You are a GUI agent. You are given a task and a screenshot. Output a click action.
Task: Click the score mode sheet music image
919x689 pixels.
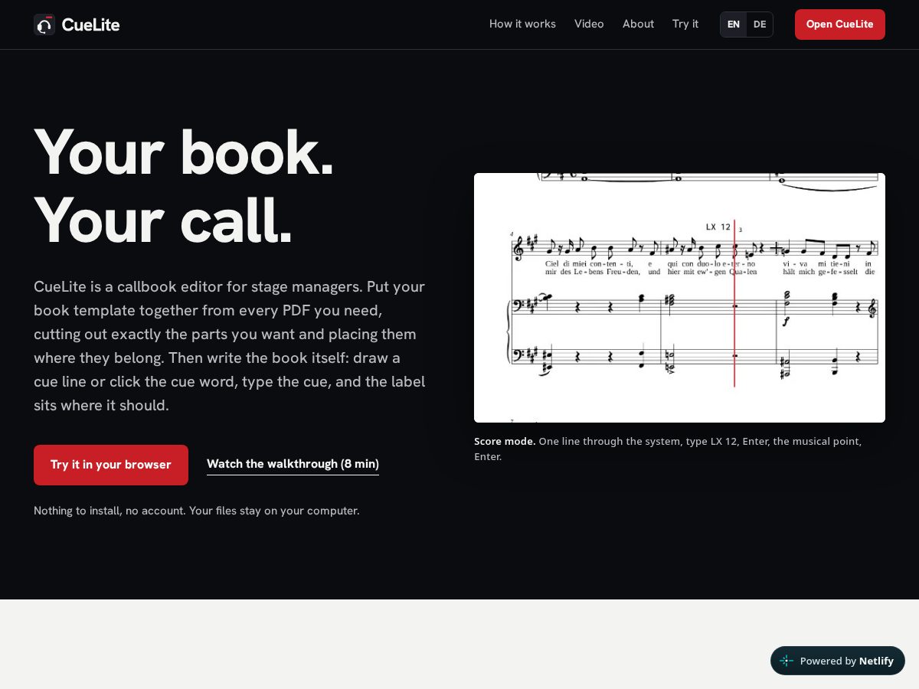(x=679, y=298)
